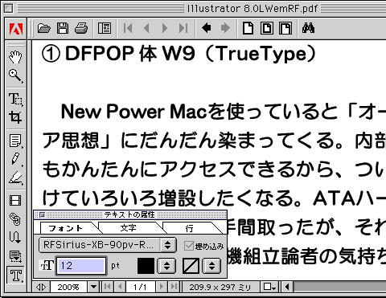Open the 200% zoom level dropdown
The height and width of the screenshot is (298, 386).
[93, 287]
